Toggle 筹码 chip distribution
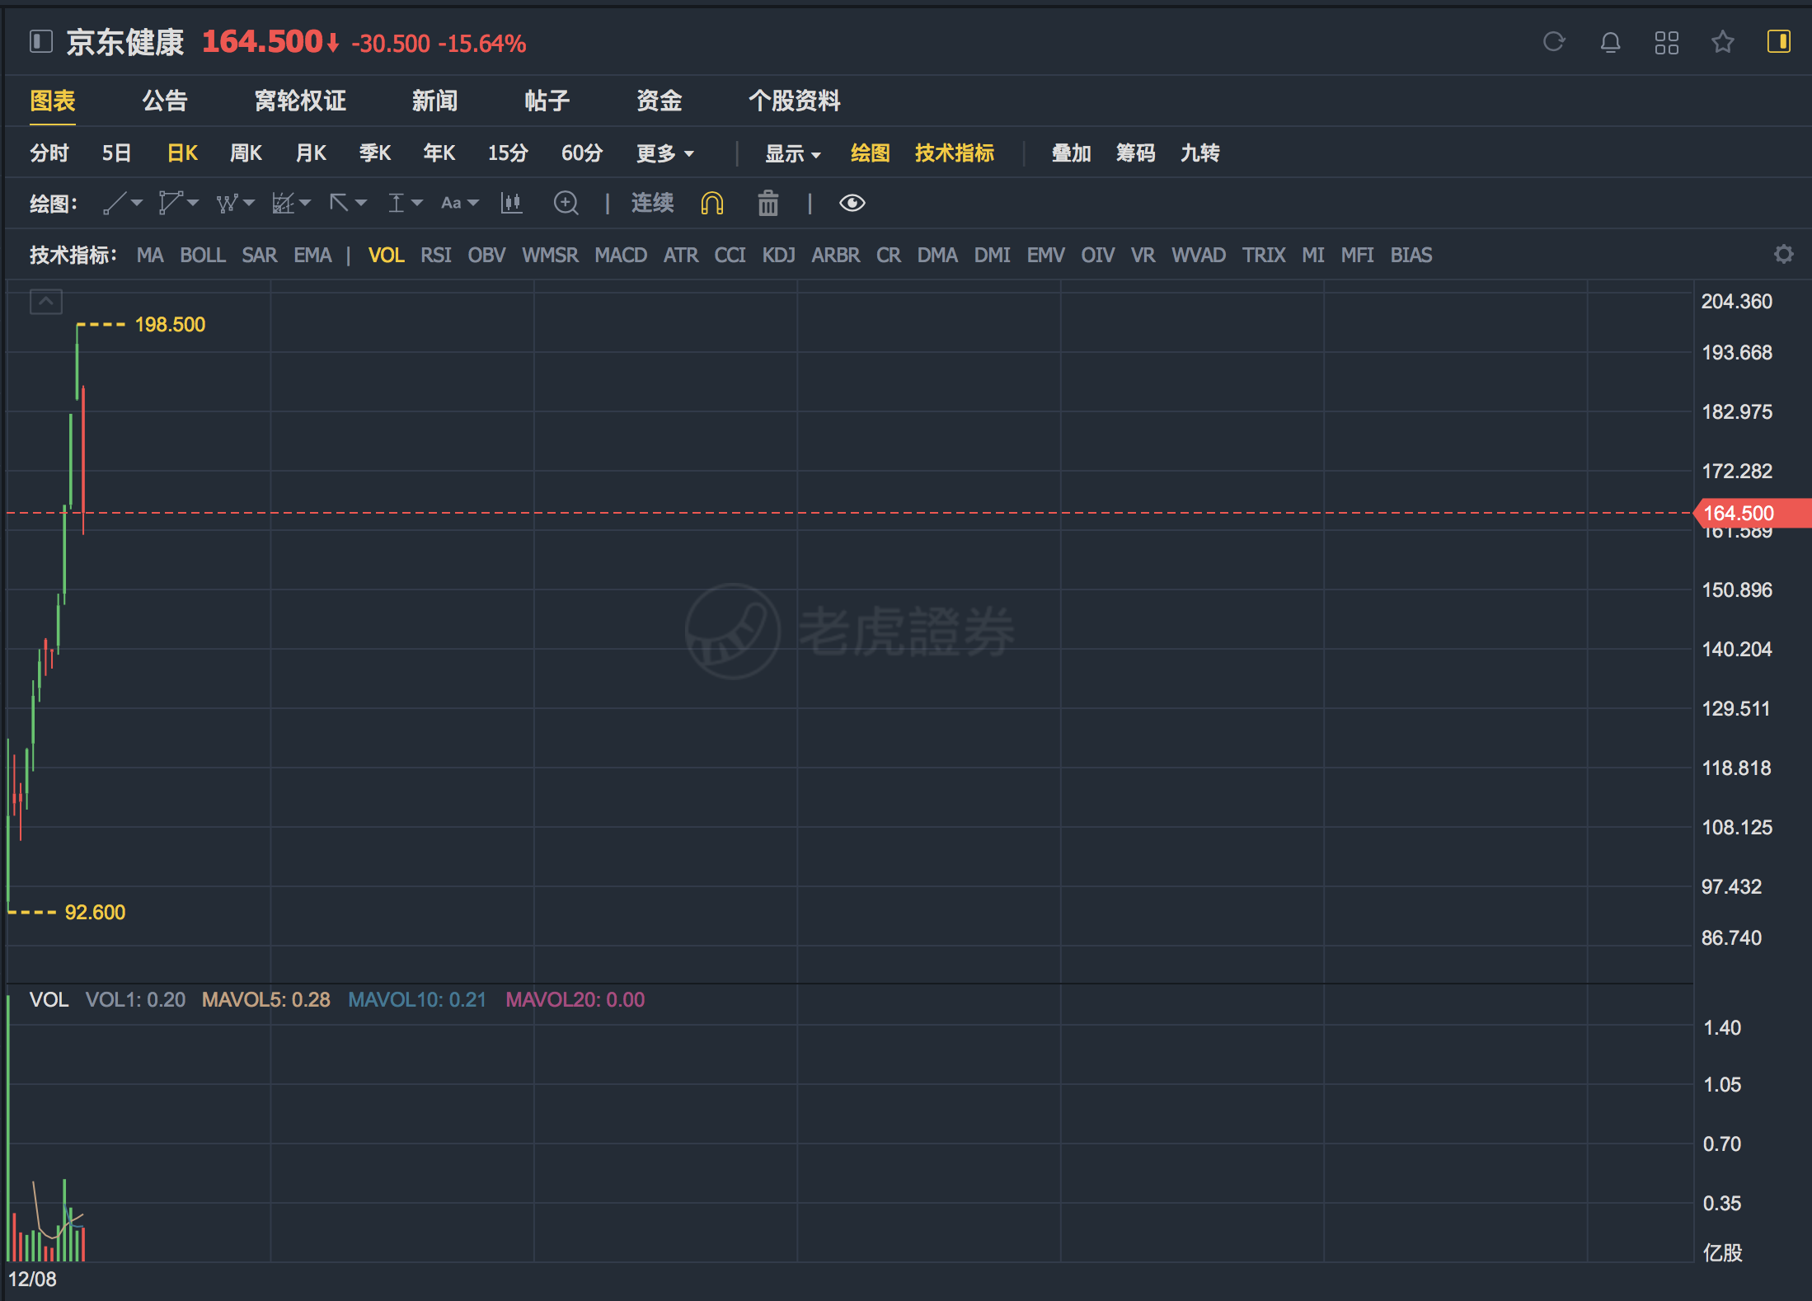 pos(1136,153)
